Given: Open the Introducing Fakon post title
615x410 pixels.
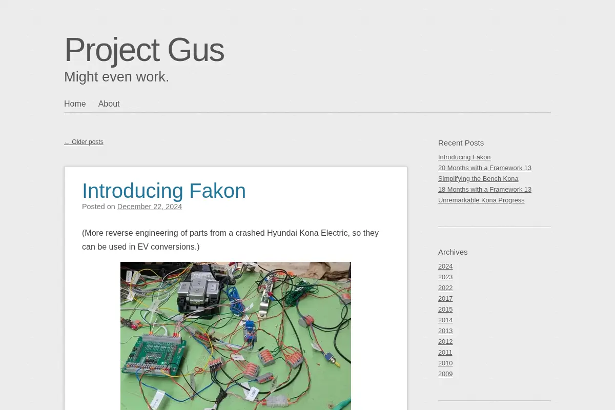Looking at the screenshot, I should [164, 191].
